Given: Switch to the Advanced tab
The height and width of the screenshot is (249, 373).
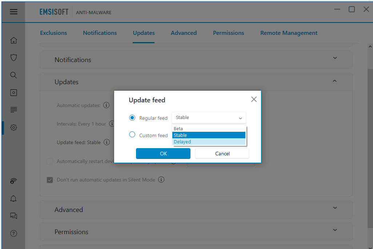Looking at the screenshot, I should point(184,33).
